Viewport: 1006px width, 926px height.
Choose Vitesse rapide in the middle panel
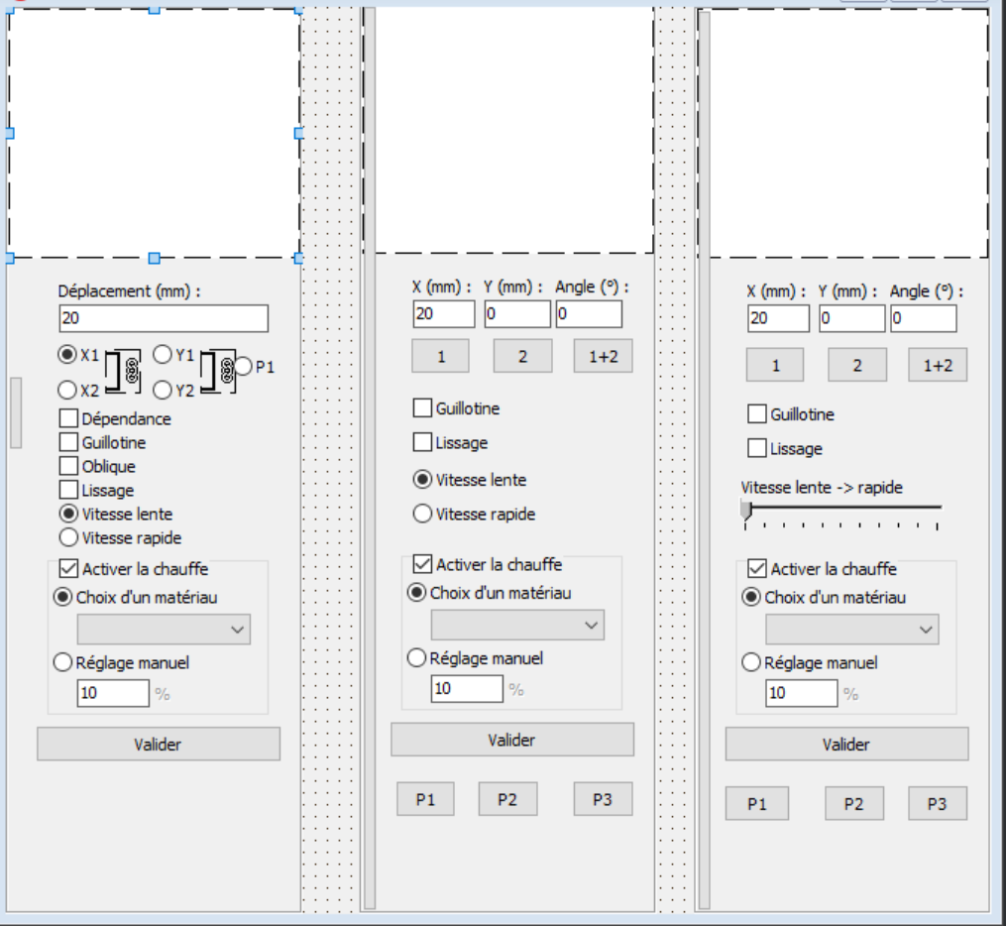point(423,515)
